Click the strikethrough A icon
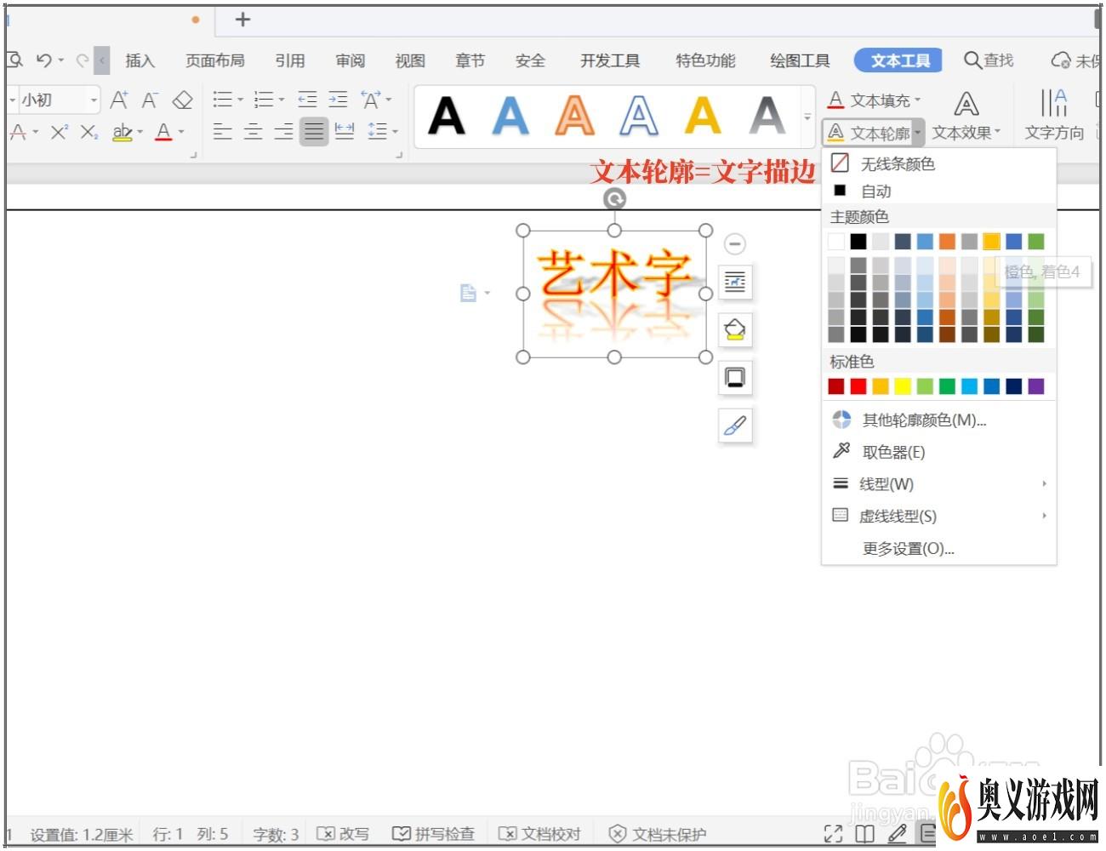 pyautogui.click(x=18, y=132)
